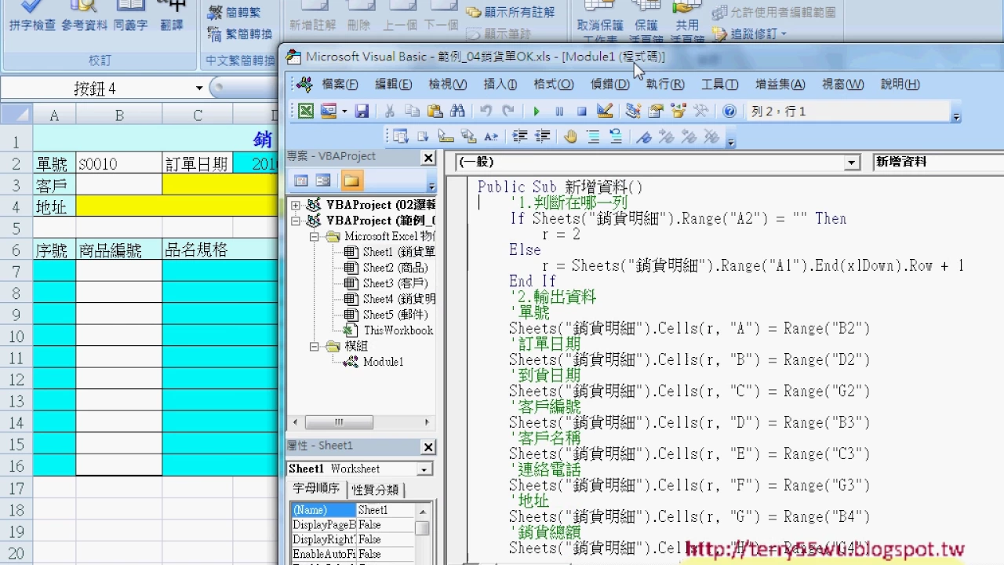
Task: Open the 插入(I) menu
Action: click(500, 84)
